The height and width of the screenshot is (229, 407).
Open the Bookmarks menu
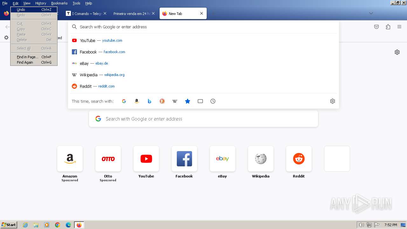pos(59,3)
